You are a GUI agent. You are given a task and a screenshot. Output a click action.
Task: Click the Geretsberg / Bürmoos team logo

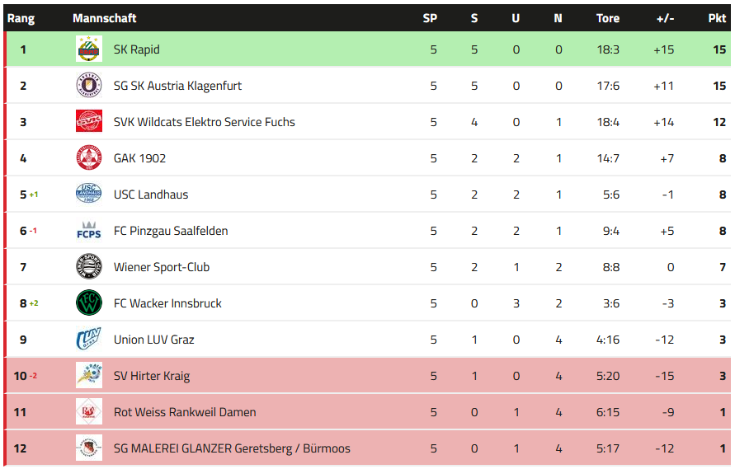pyautogui.click(x=88, y=448)
